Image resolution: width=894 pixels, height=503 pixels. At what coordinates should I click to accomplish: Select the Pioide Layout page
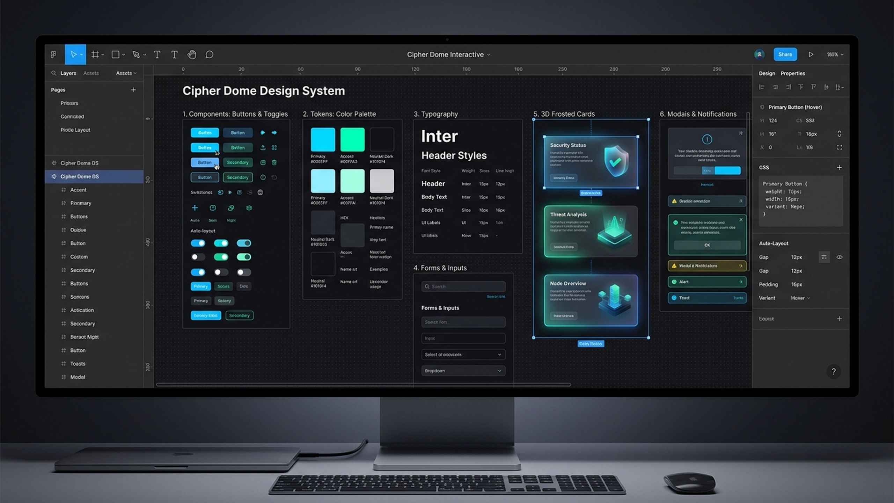click(x=75, y=130)
